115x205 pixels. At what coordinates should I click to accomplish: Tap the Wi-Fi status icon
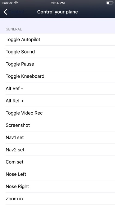tap(16, 3)
